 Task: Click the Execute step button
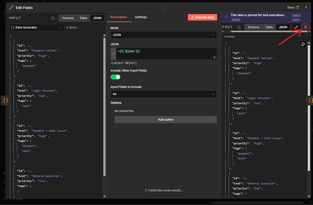[202, 17]
